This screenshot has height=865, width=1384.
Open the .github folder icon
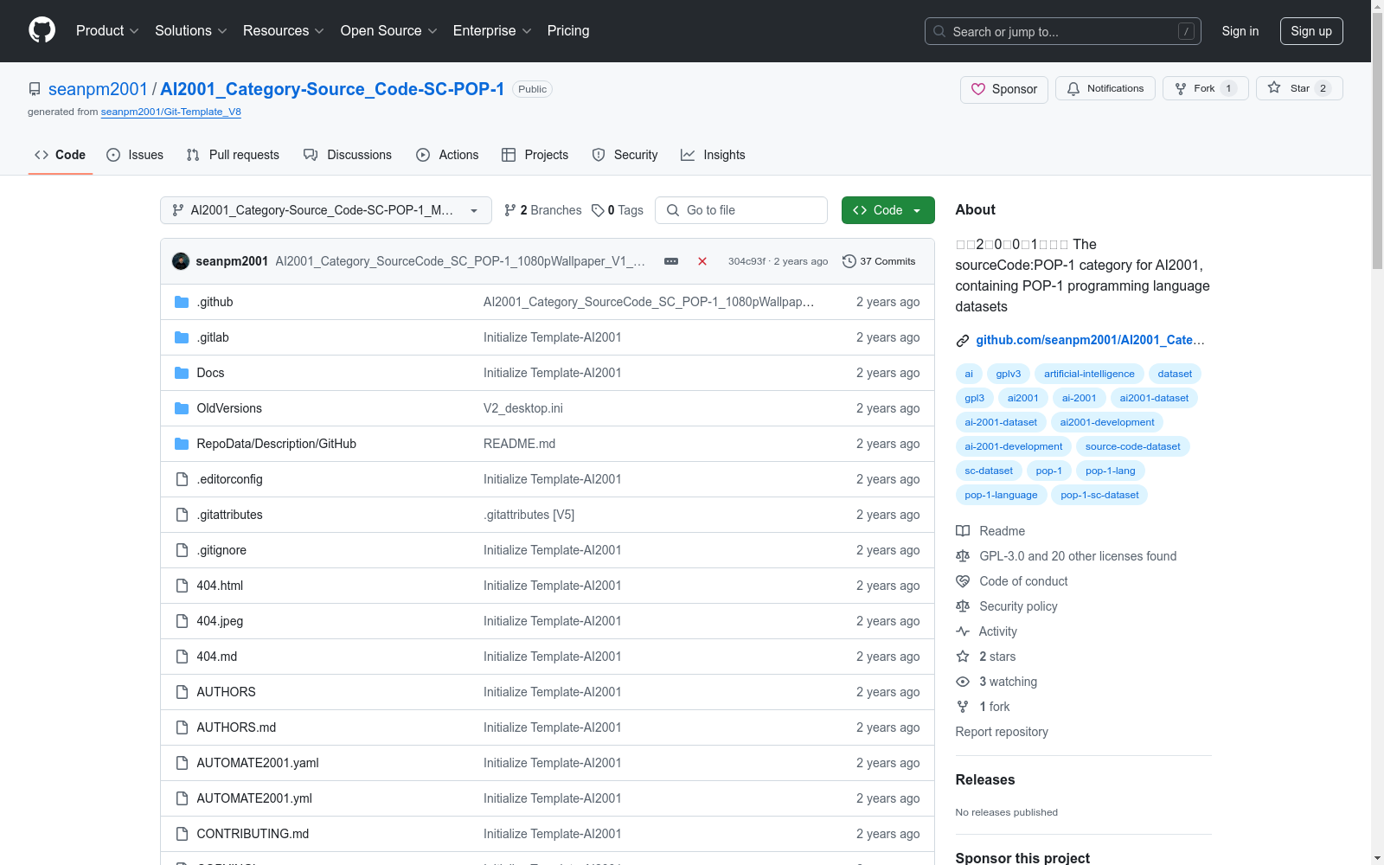click(x=182, y=302)
